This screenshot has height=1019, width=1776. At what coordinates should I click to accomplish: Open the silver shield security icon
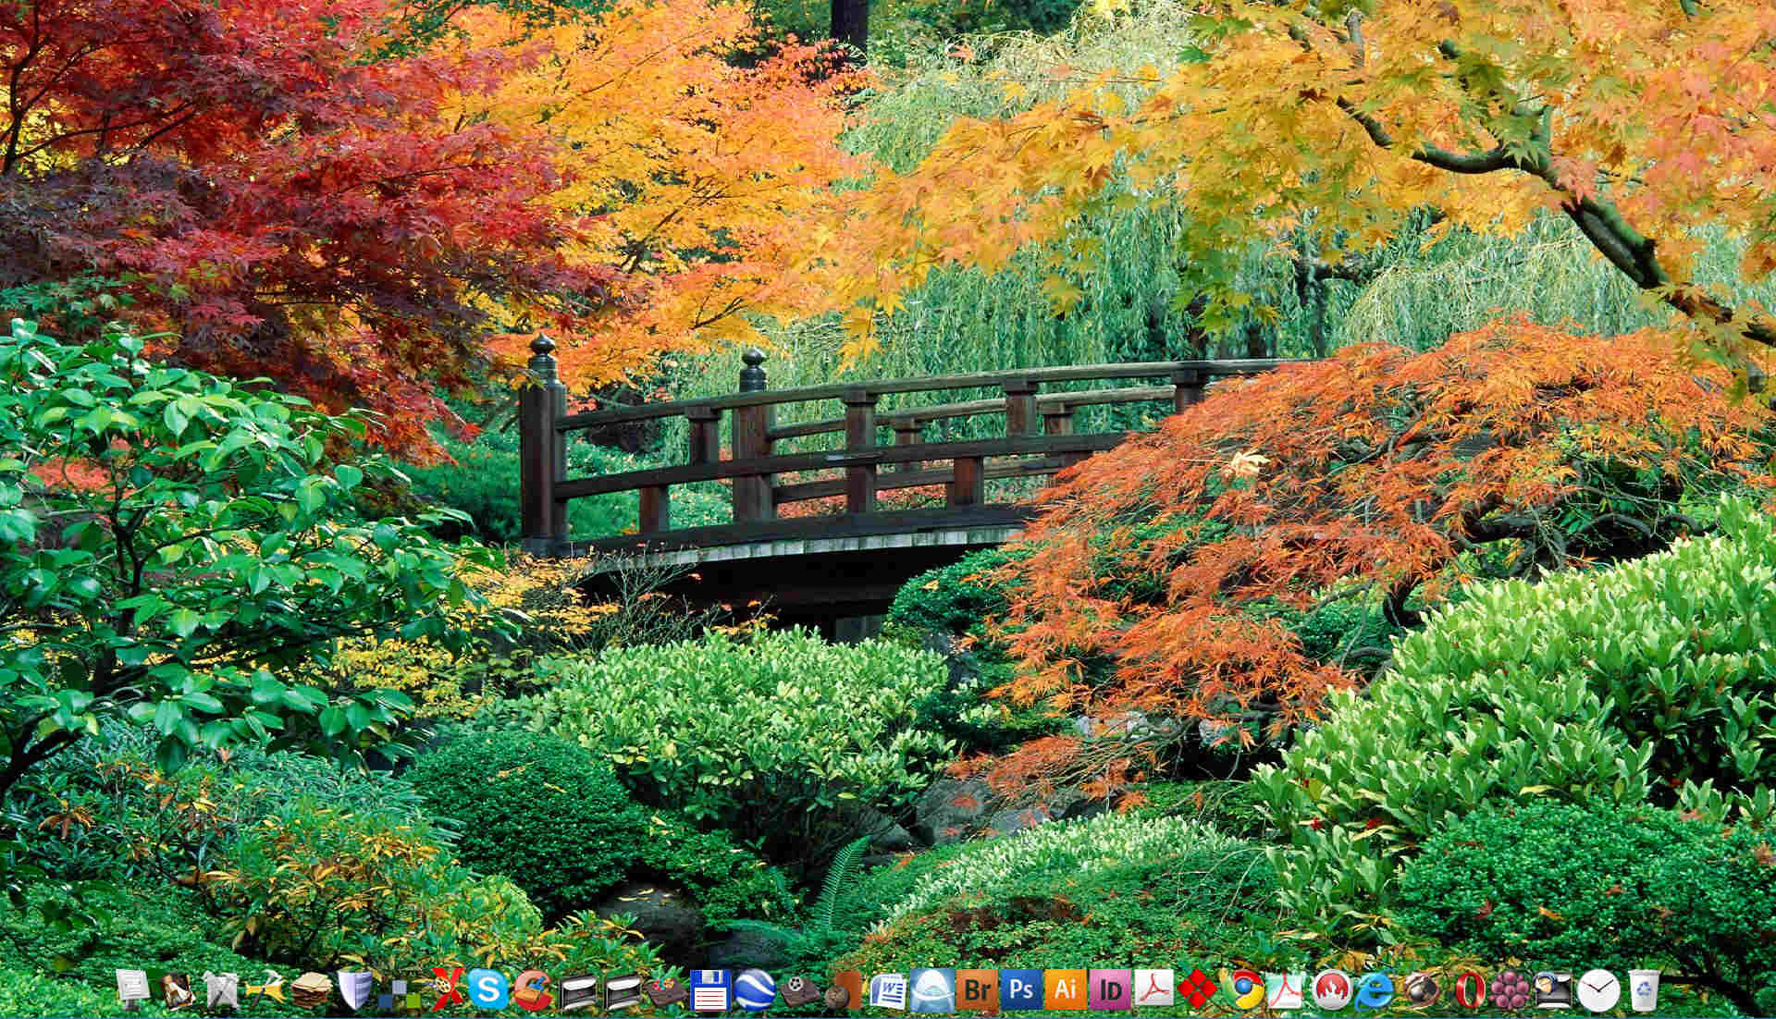355,990
